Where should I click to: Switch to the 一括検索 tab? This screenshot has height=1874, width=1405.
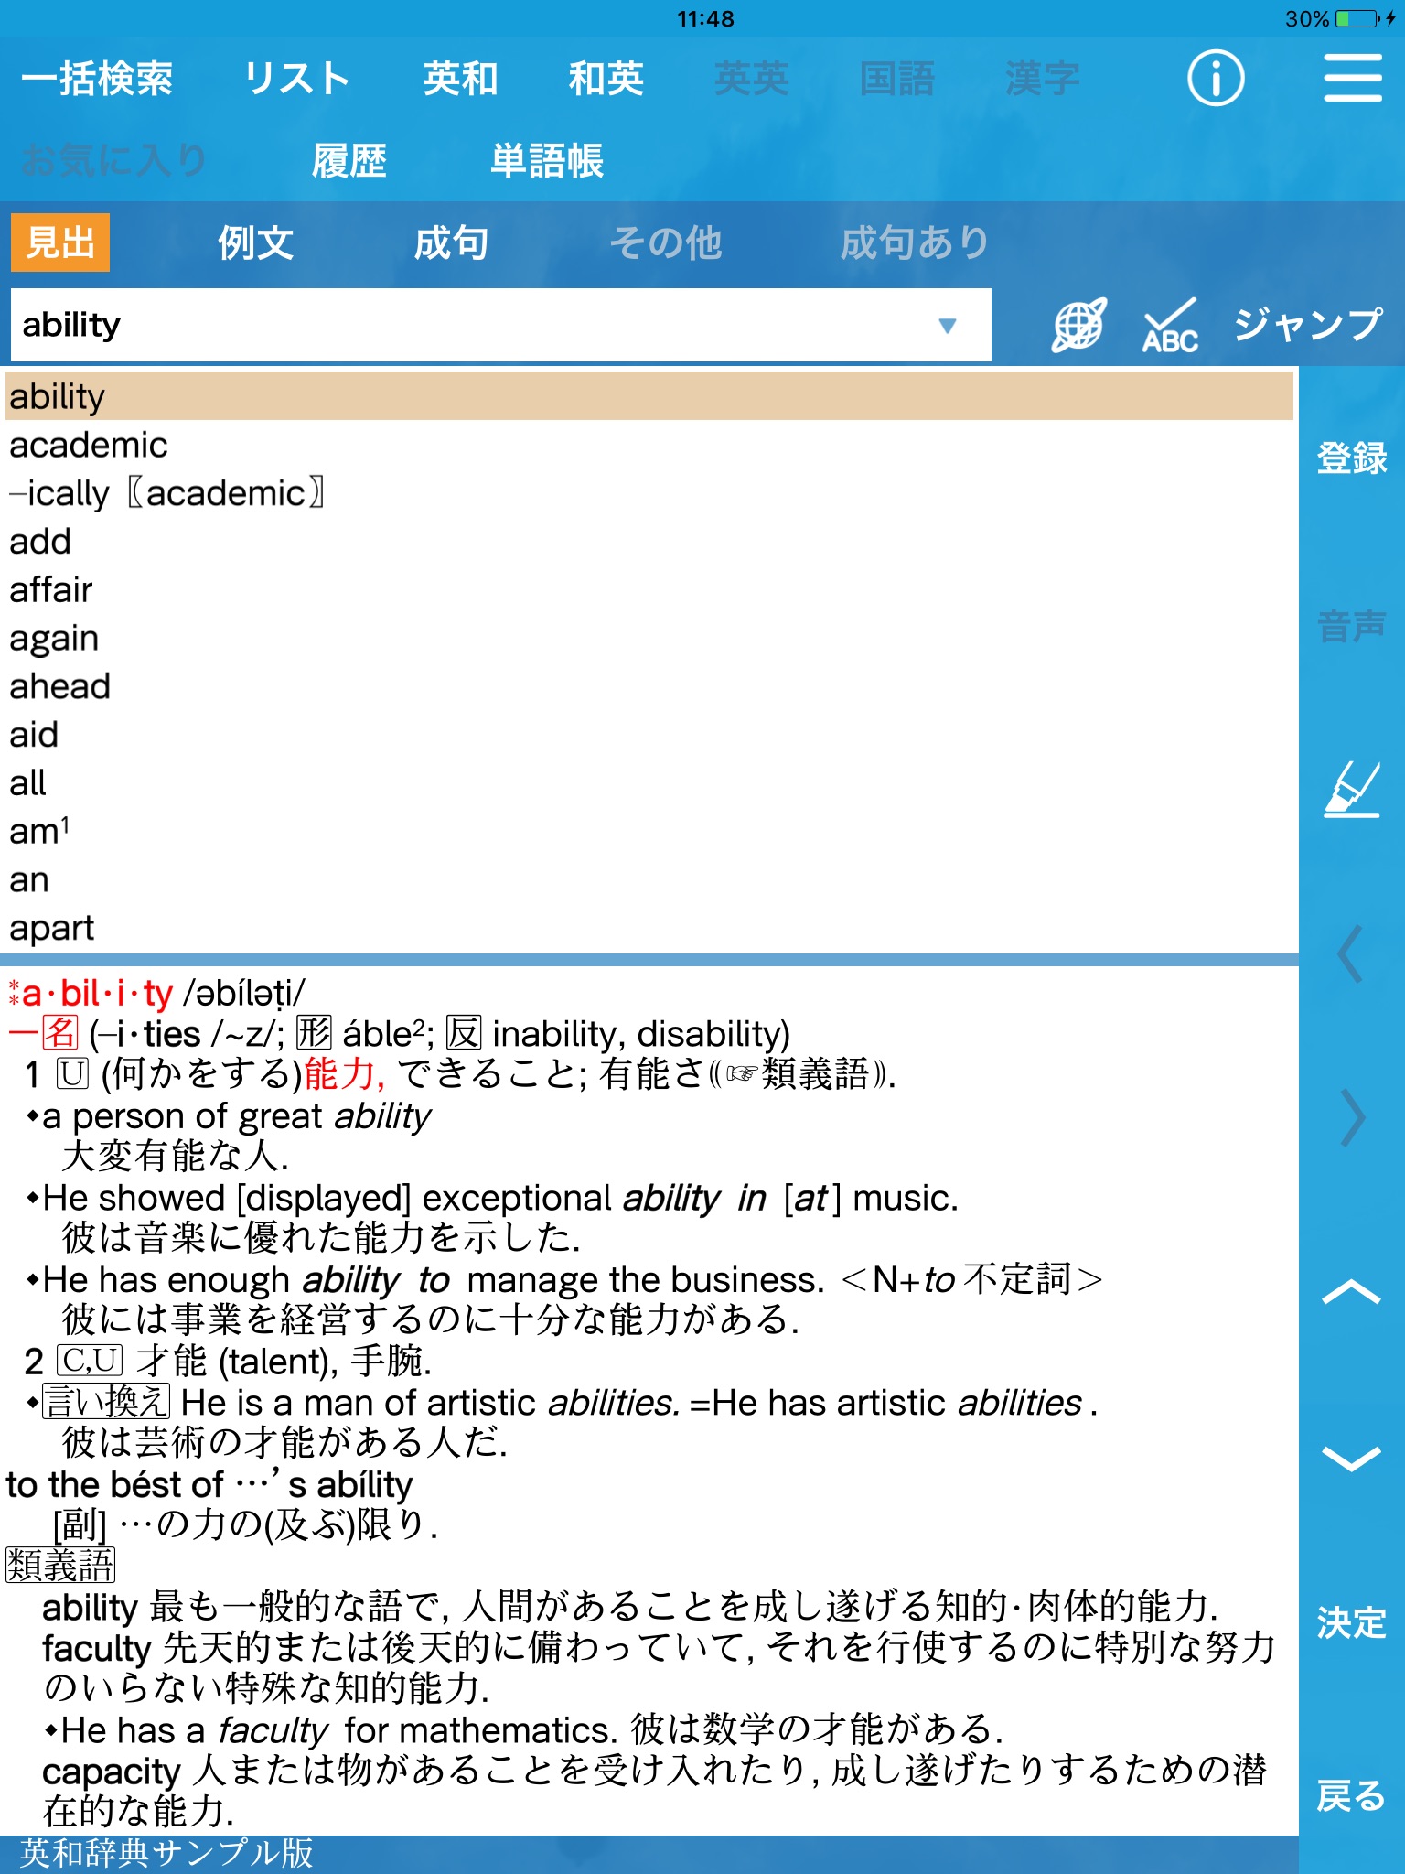coord(97,79)
